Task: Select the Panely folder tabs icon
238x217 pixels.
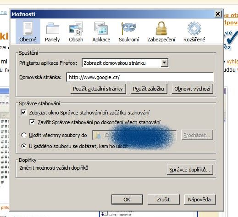Action: point(52,29)
